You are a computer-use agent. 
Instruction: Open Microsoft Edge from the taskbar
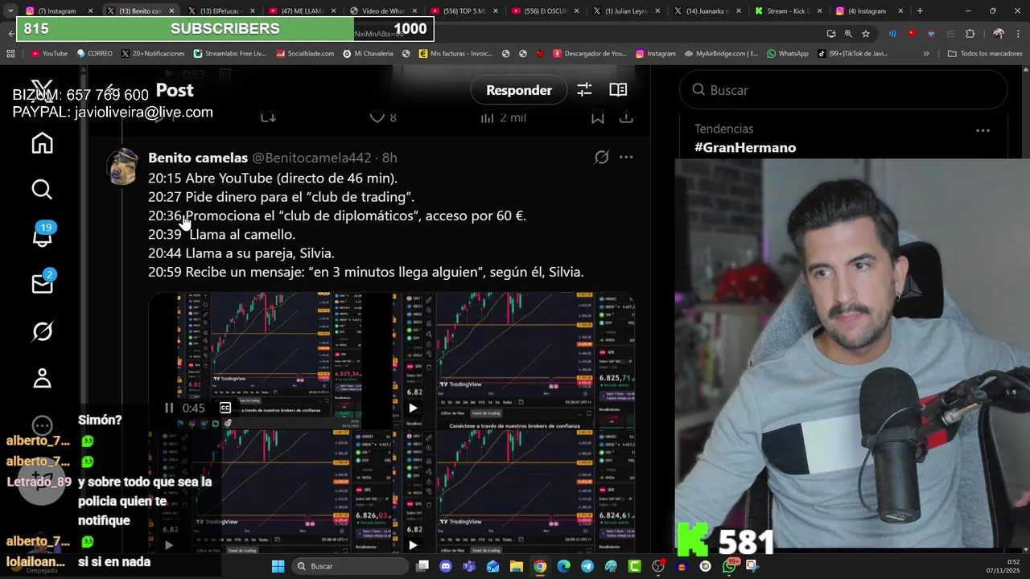coord(563,566)
